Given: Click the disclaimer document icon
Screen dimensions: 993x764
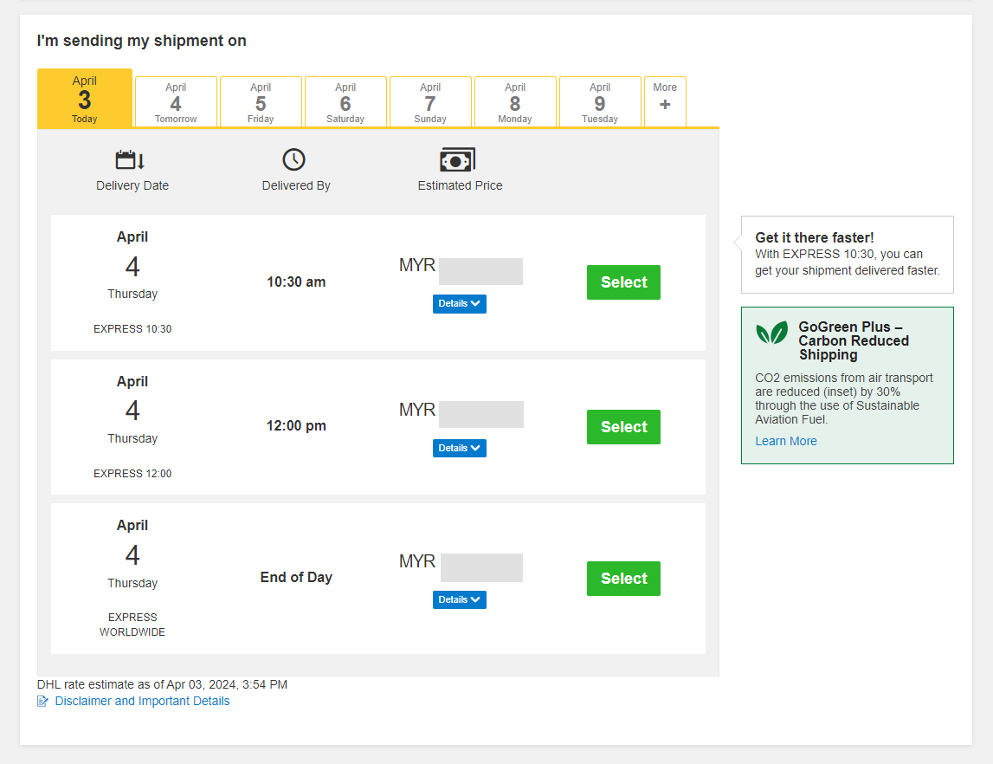Looking at the screenshot, I should pos(42,702).
